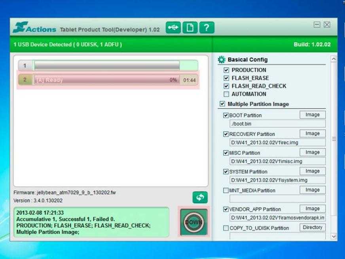Click the USB connection icon in title bar
The image size is (345, 259).
173,28
